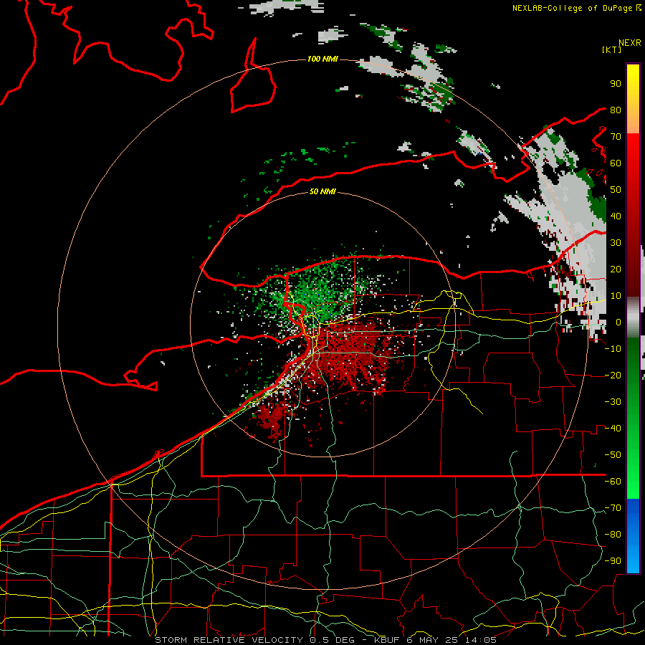Click the -70 value on velocity scale
The height and width of the screenshot is (645, 645).
(613, 508)
